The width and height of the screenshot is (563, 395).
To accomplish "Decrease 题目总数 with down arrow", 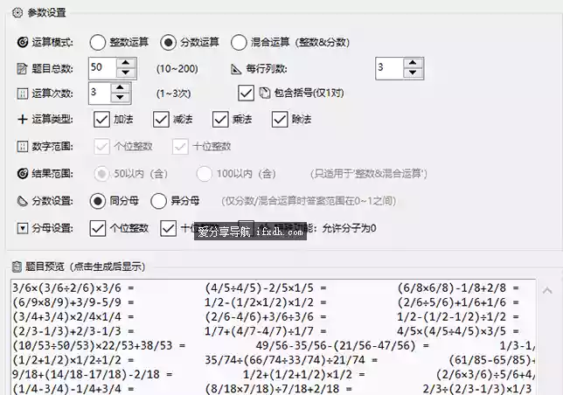I will pos(125,73).
